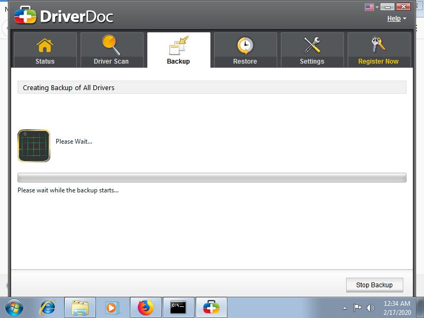This screenshot has width=424, height=318.
Task: Click the DriverDoc taskbar button
Action: coord(211,307)
